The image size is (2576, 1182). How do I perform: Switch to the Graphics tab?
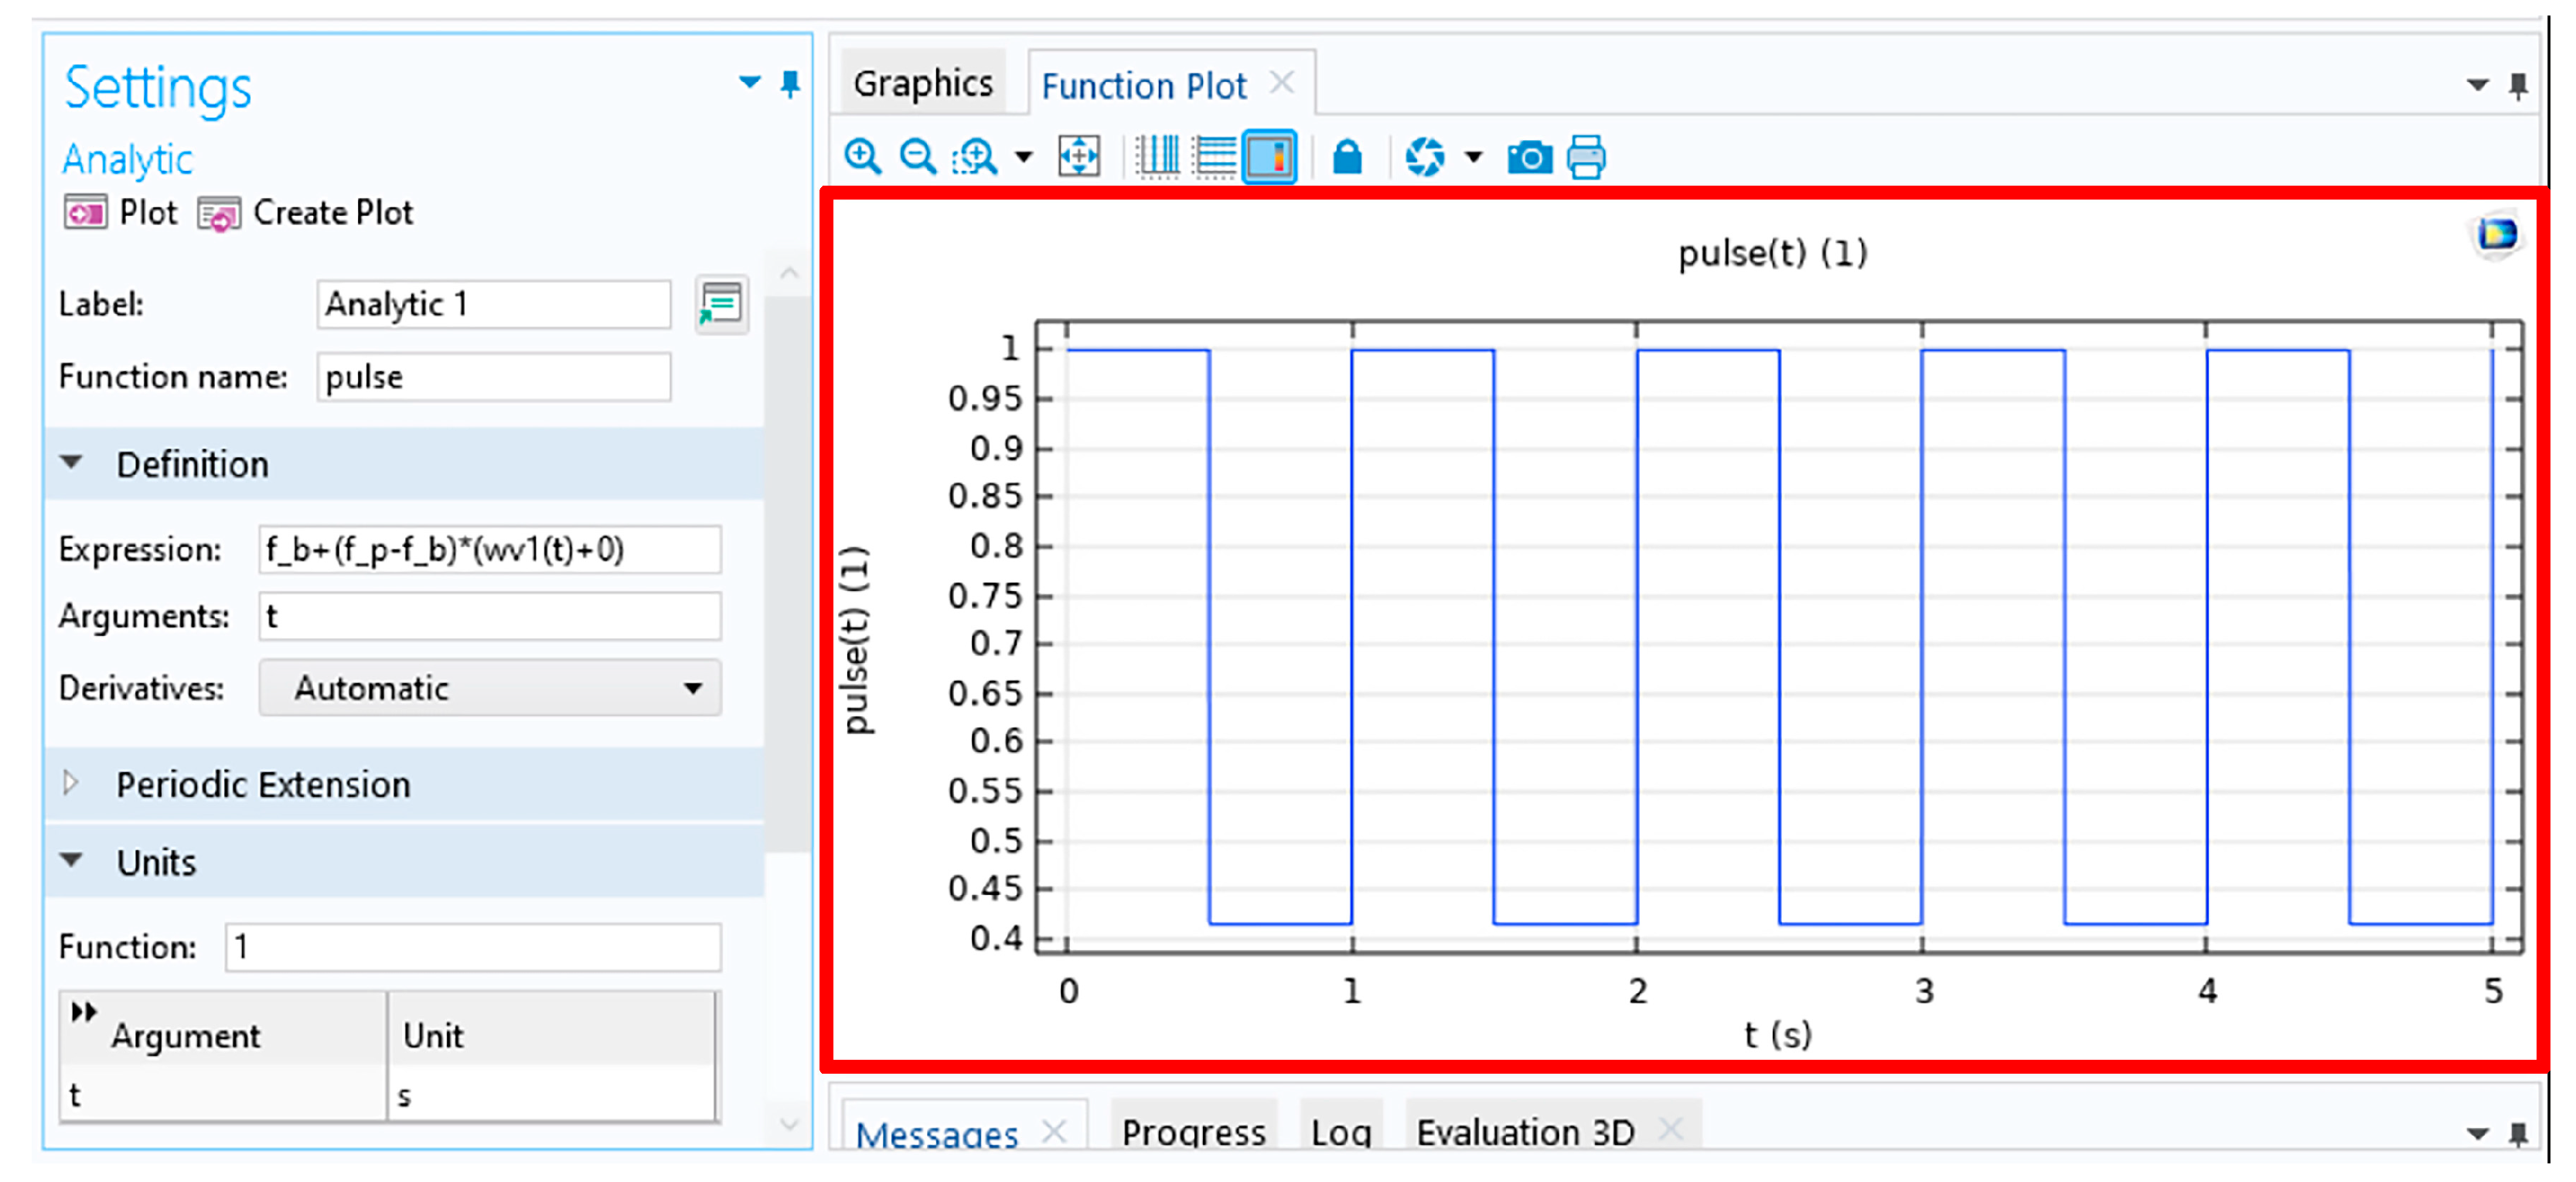[922, 84]
